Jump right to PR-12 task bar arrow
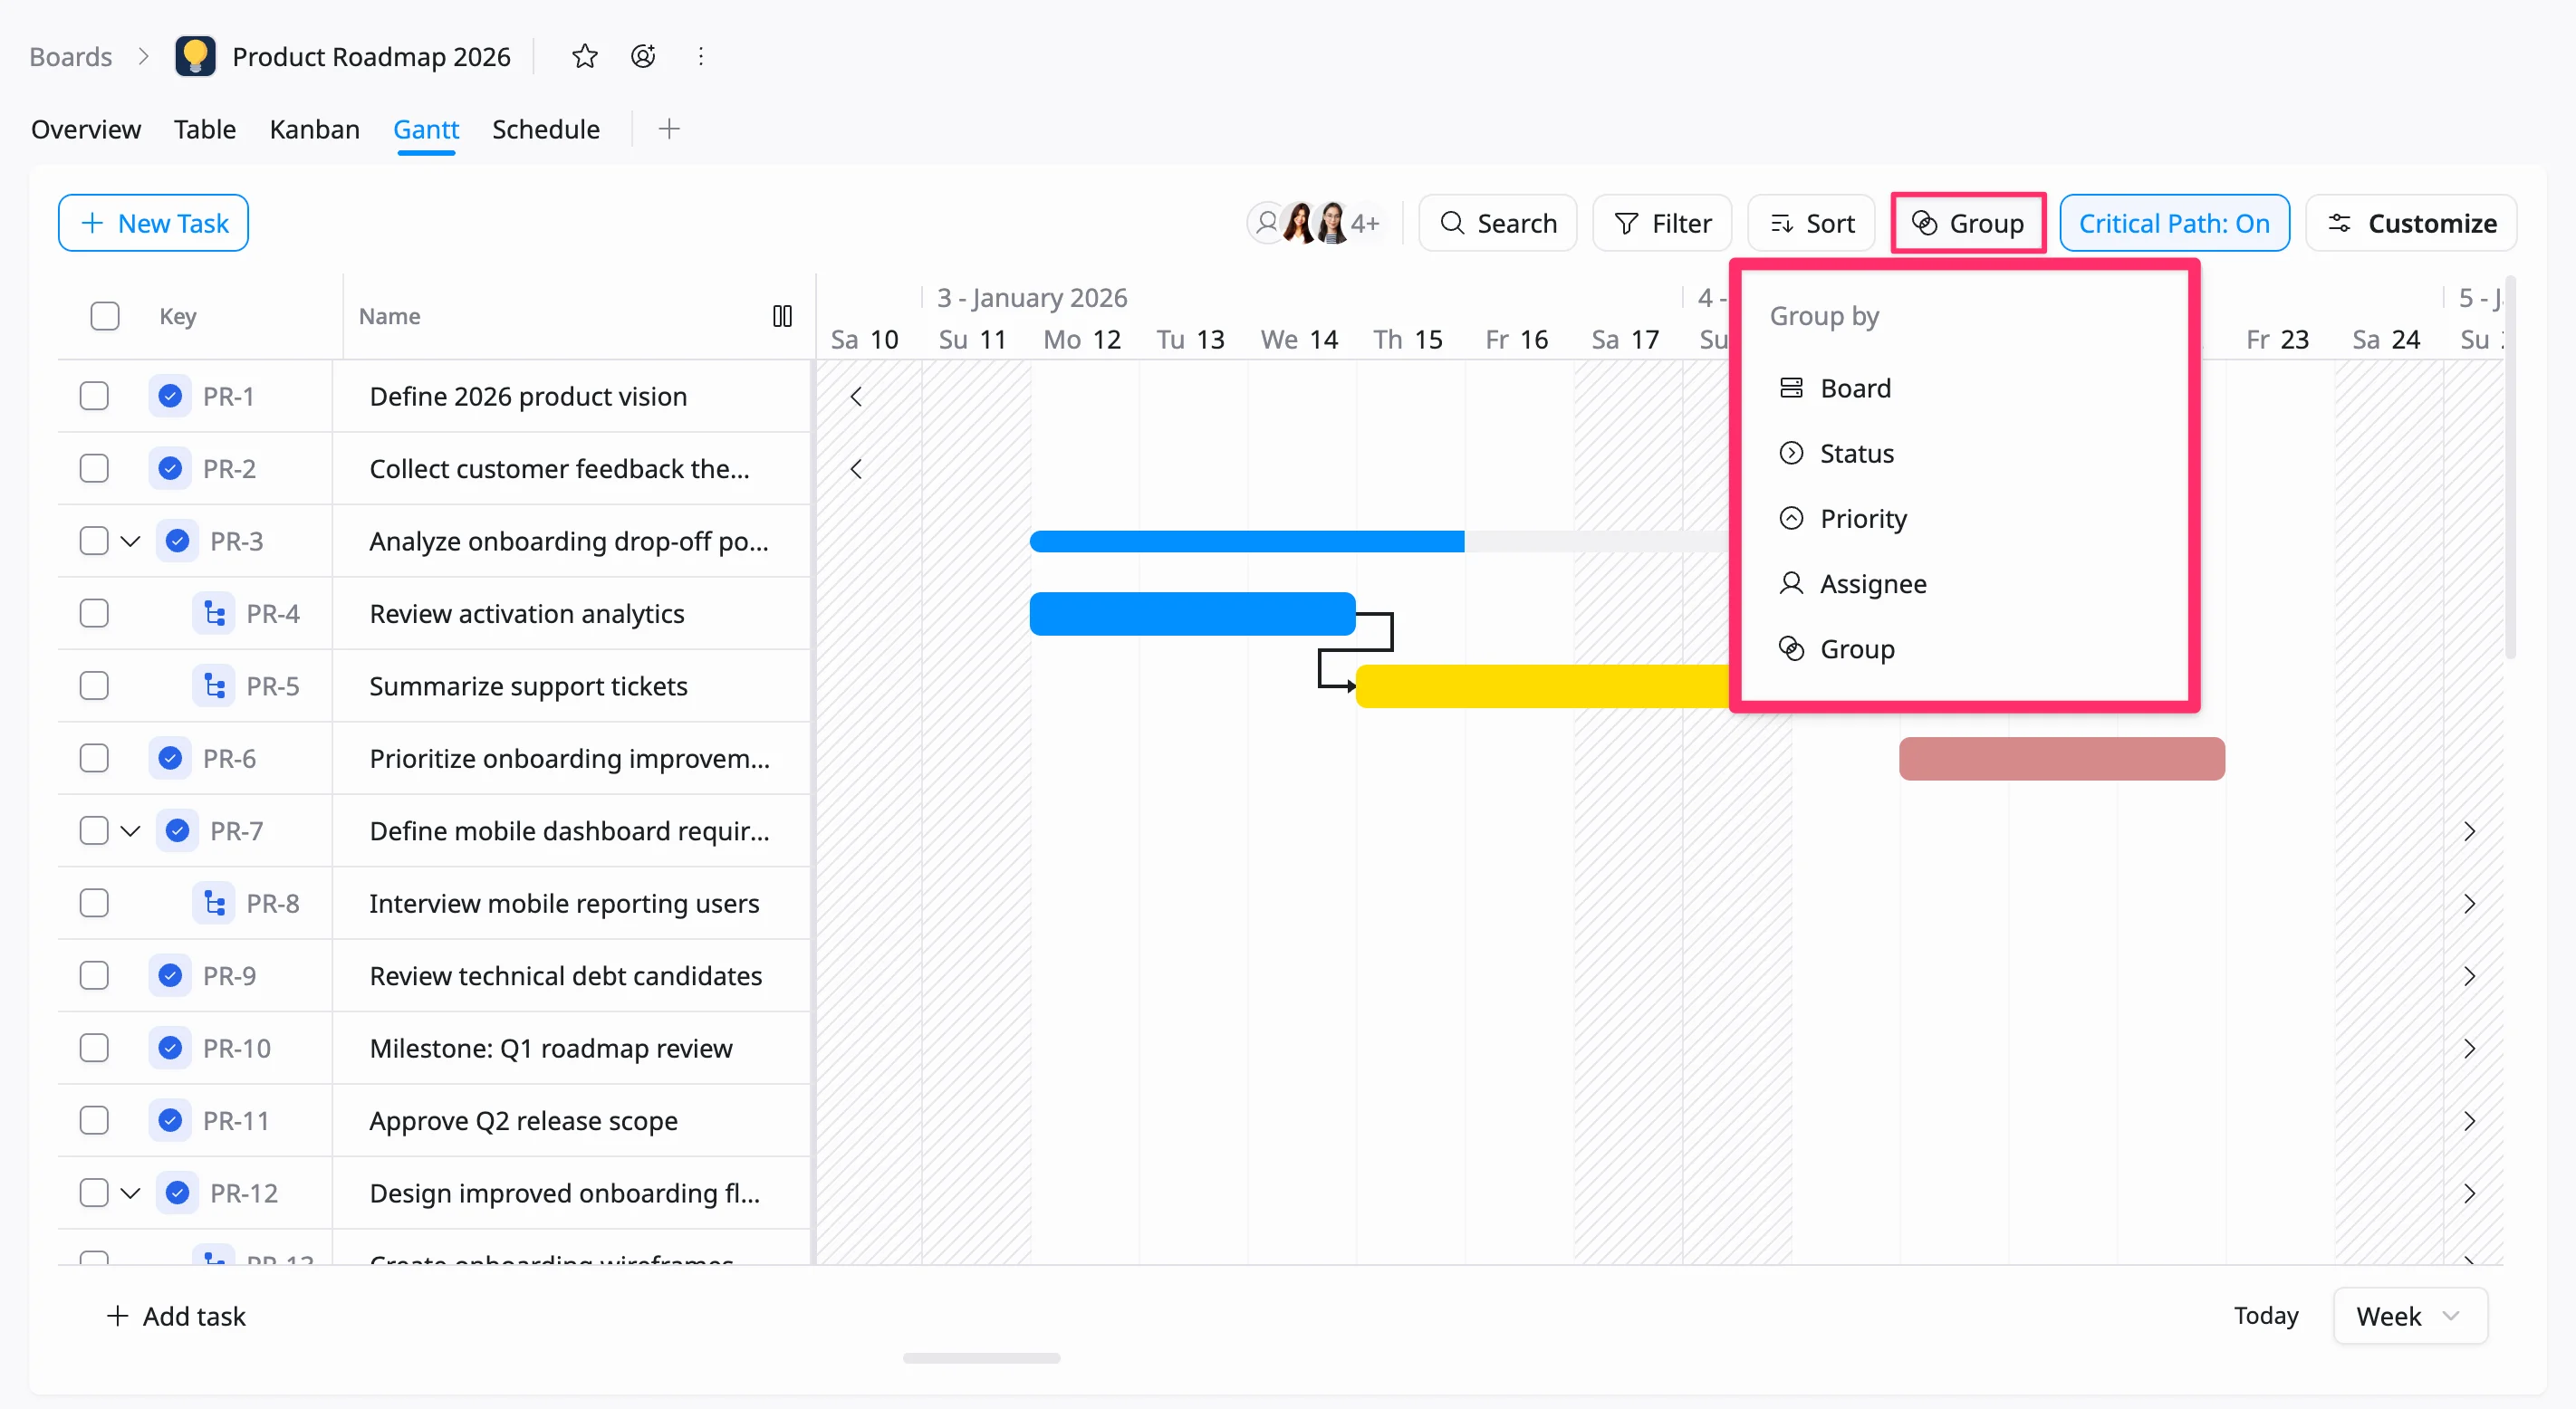Image resolution: width=2576 pixels, height=1409 pixels. point(2469,1193)
